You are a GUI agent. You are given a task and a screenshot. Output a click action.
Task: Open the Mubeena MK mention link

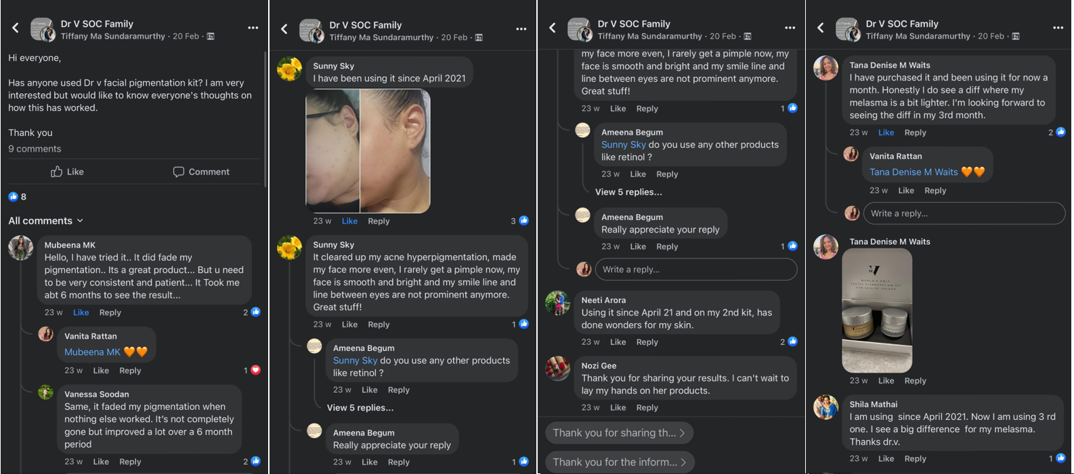coord(92,352)
